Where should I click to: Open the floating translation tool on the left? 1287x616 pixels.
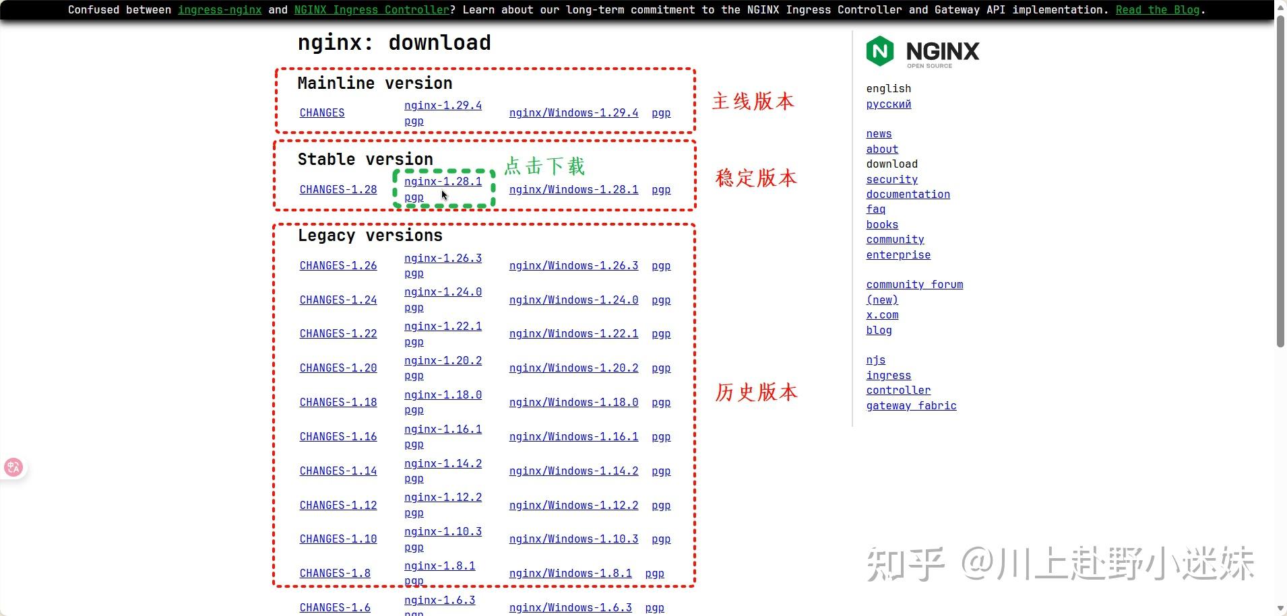13,467
